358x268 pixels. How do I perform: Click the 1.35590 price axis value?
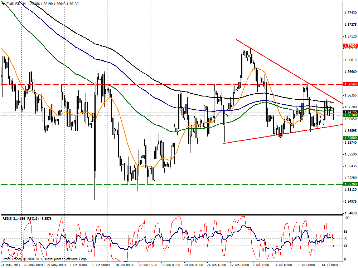click(x=350, y=154)
